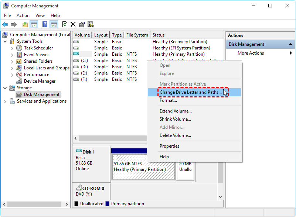Image resolution: width=296 pixels, height=217 pixels.
Task: Click the Device Manager icon in tree
Action: 19,81
